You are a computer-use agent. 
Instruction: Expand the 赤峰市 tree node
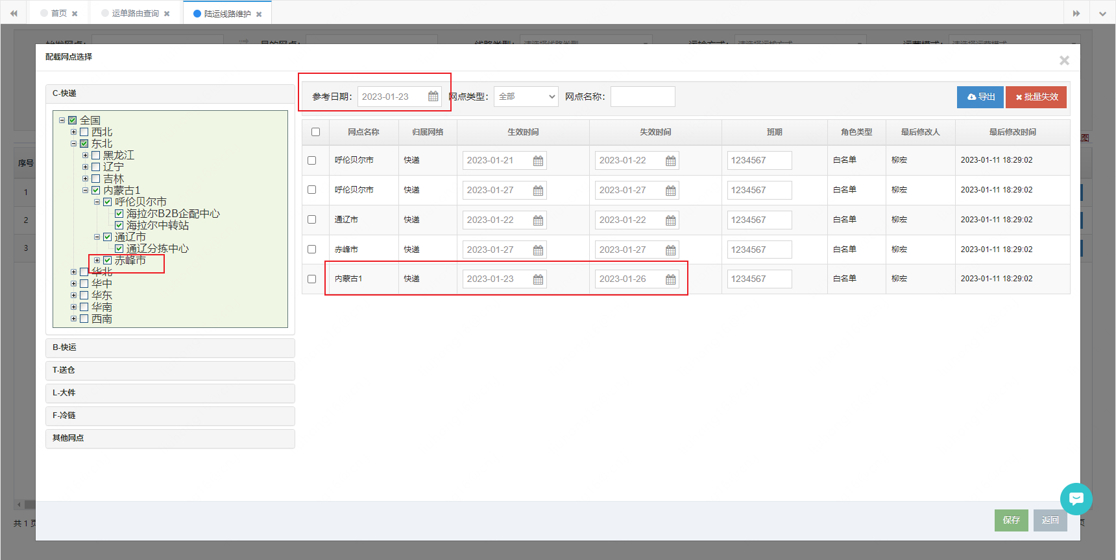tap(97, 260)
